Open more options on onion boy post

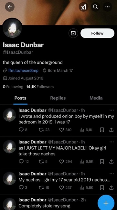click(112, 110)
